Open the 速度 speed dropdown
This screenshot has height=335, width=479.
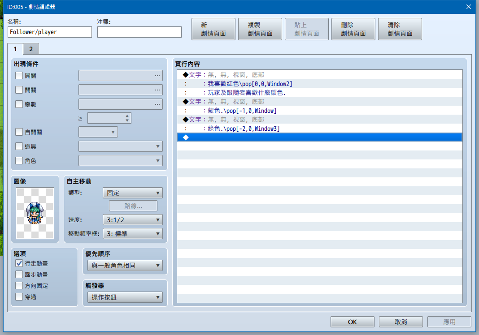(133, 219)
